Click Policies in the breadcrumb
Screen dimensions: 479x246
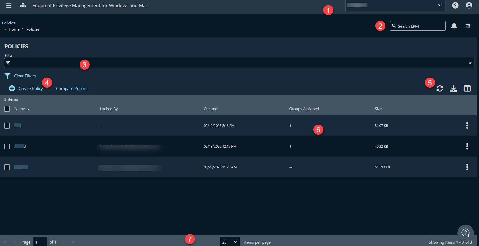(x=33, y=29)
